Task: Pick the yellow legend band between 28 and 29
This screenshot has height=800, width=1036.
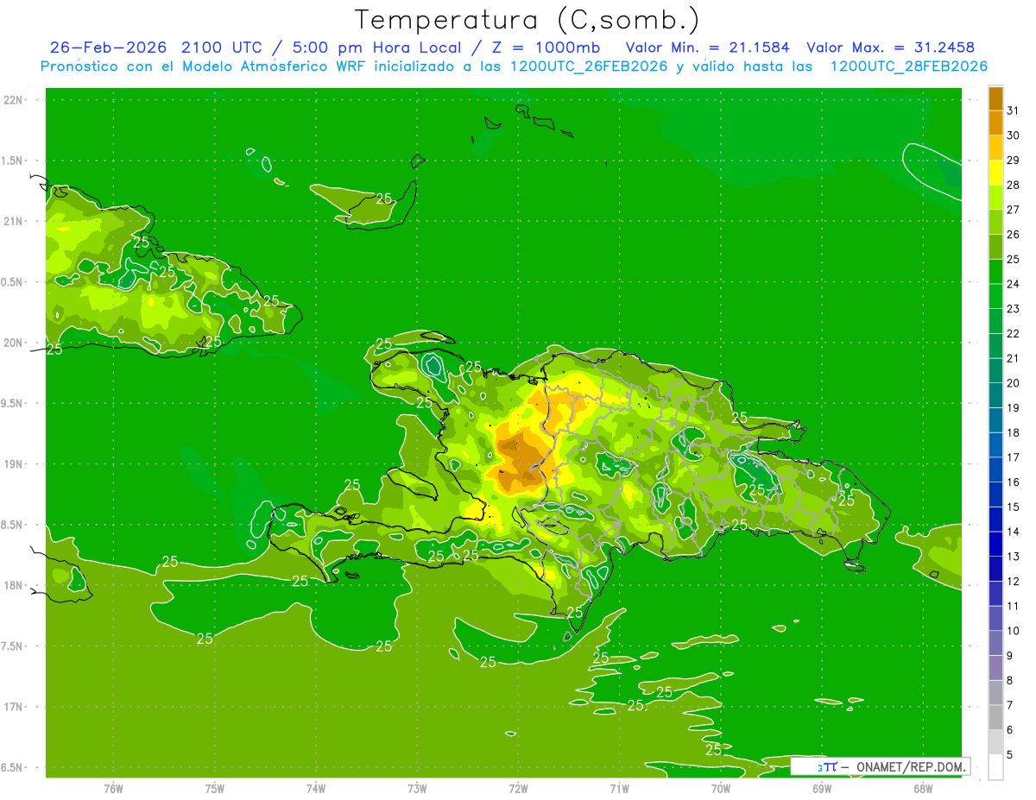Action: pos(995,173)
